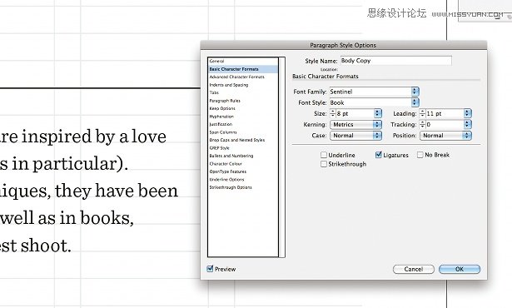Select Basic Character Formats category
Screen dimensions: 512x308
point(243,69)
